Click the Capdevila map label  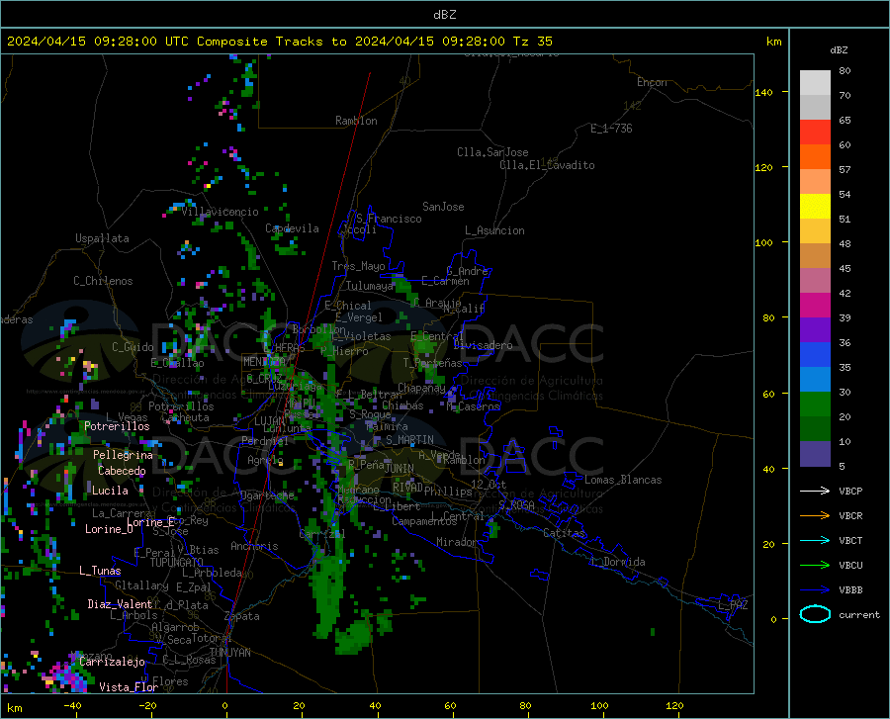(292, 228)
